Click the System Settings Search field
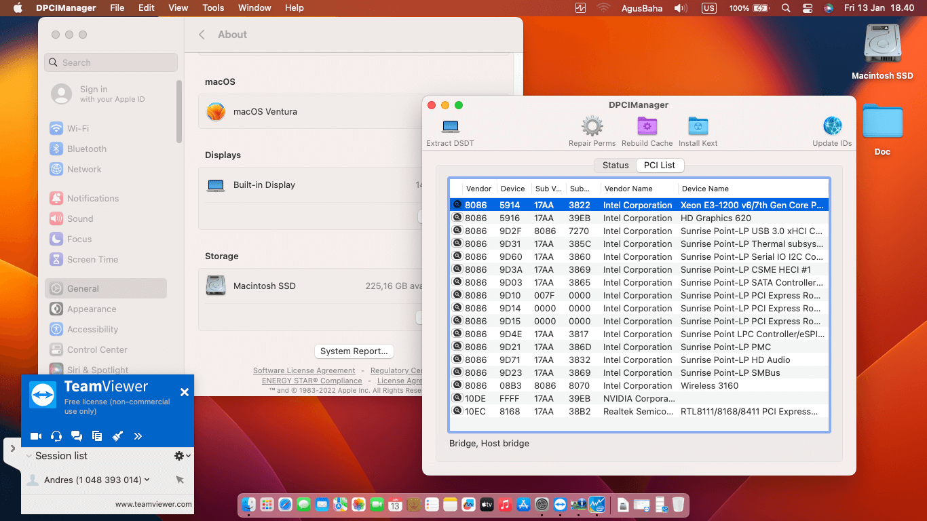Viewport: 927px width, 521px height. (111, 62)
